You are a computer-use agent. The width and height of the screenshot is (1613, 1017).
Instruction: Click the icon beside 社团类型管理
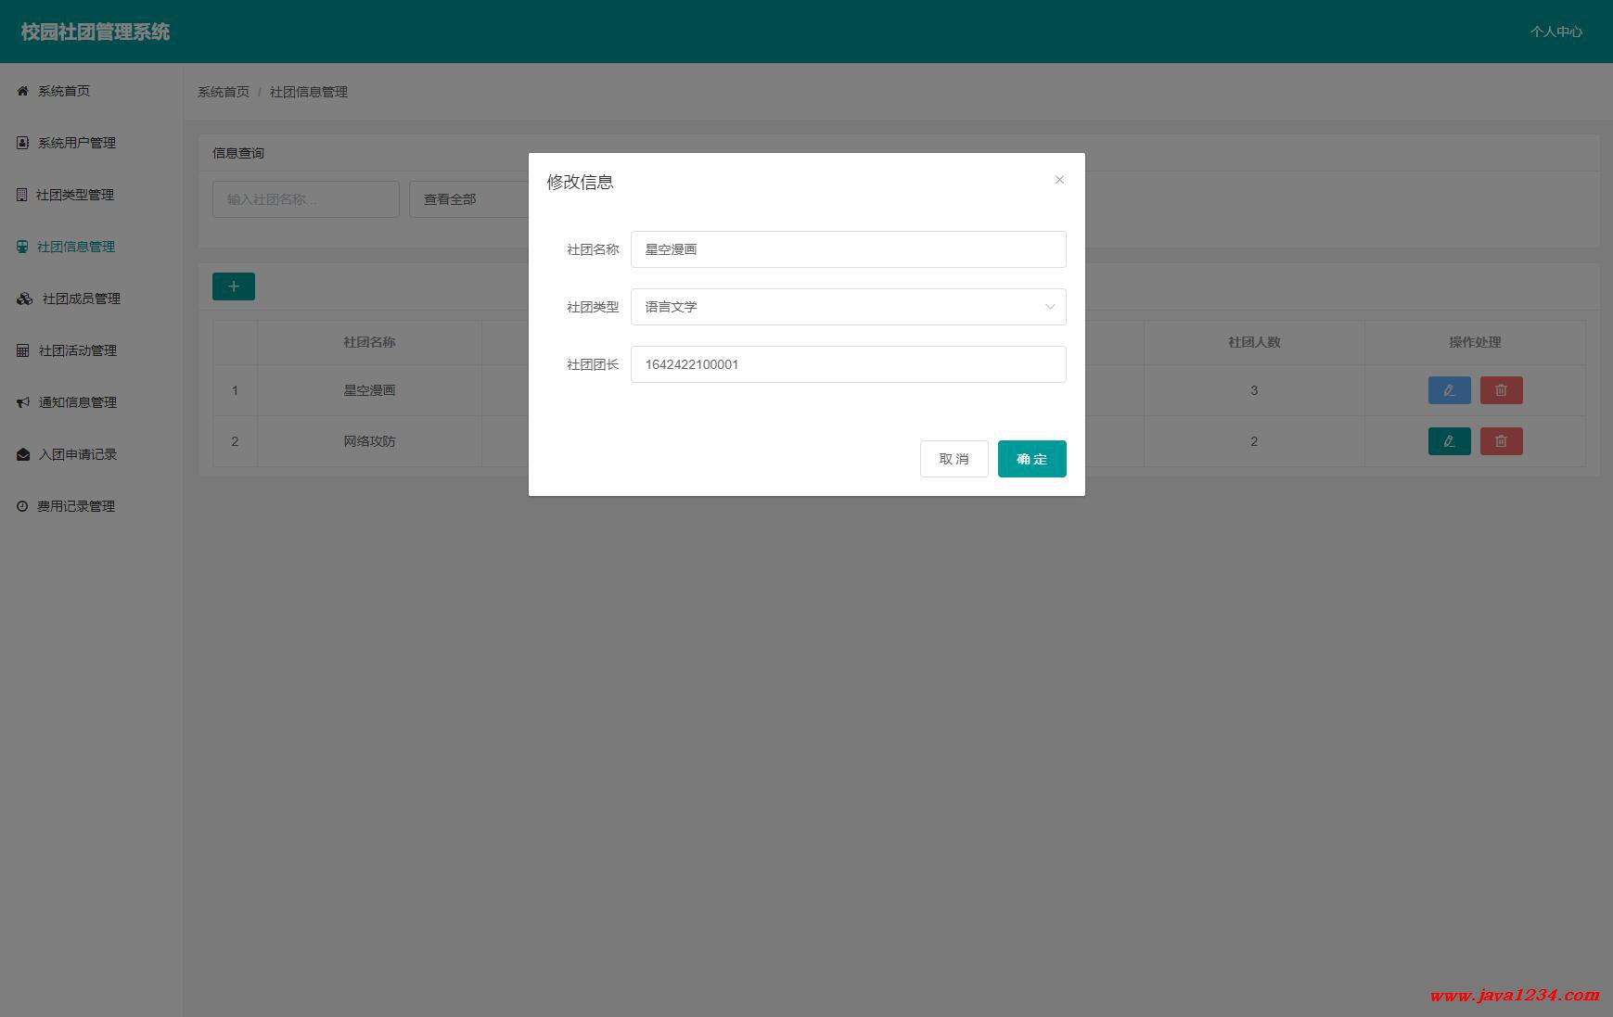click(x=22, y=195)
